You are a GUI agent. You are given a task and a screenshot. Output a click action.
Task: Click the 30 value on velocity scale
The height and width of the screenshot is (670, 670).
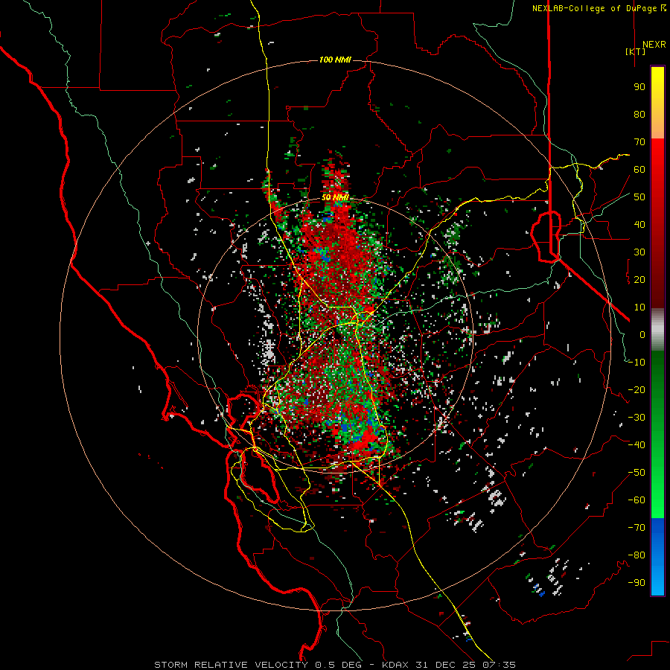coord(639,252)
